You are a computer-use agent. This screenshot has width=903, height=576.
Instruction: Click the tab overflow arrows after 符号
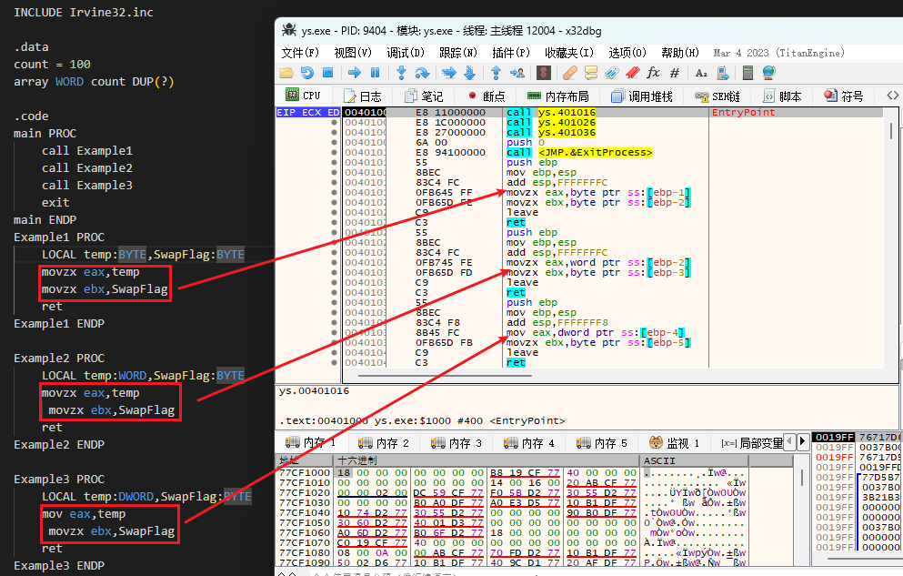click(x=892, y=96)
